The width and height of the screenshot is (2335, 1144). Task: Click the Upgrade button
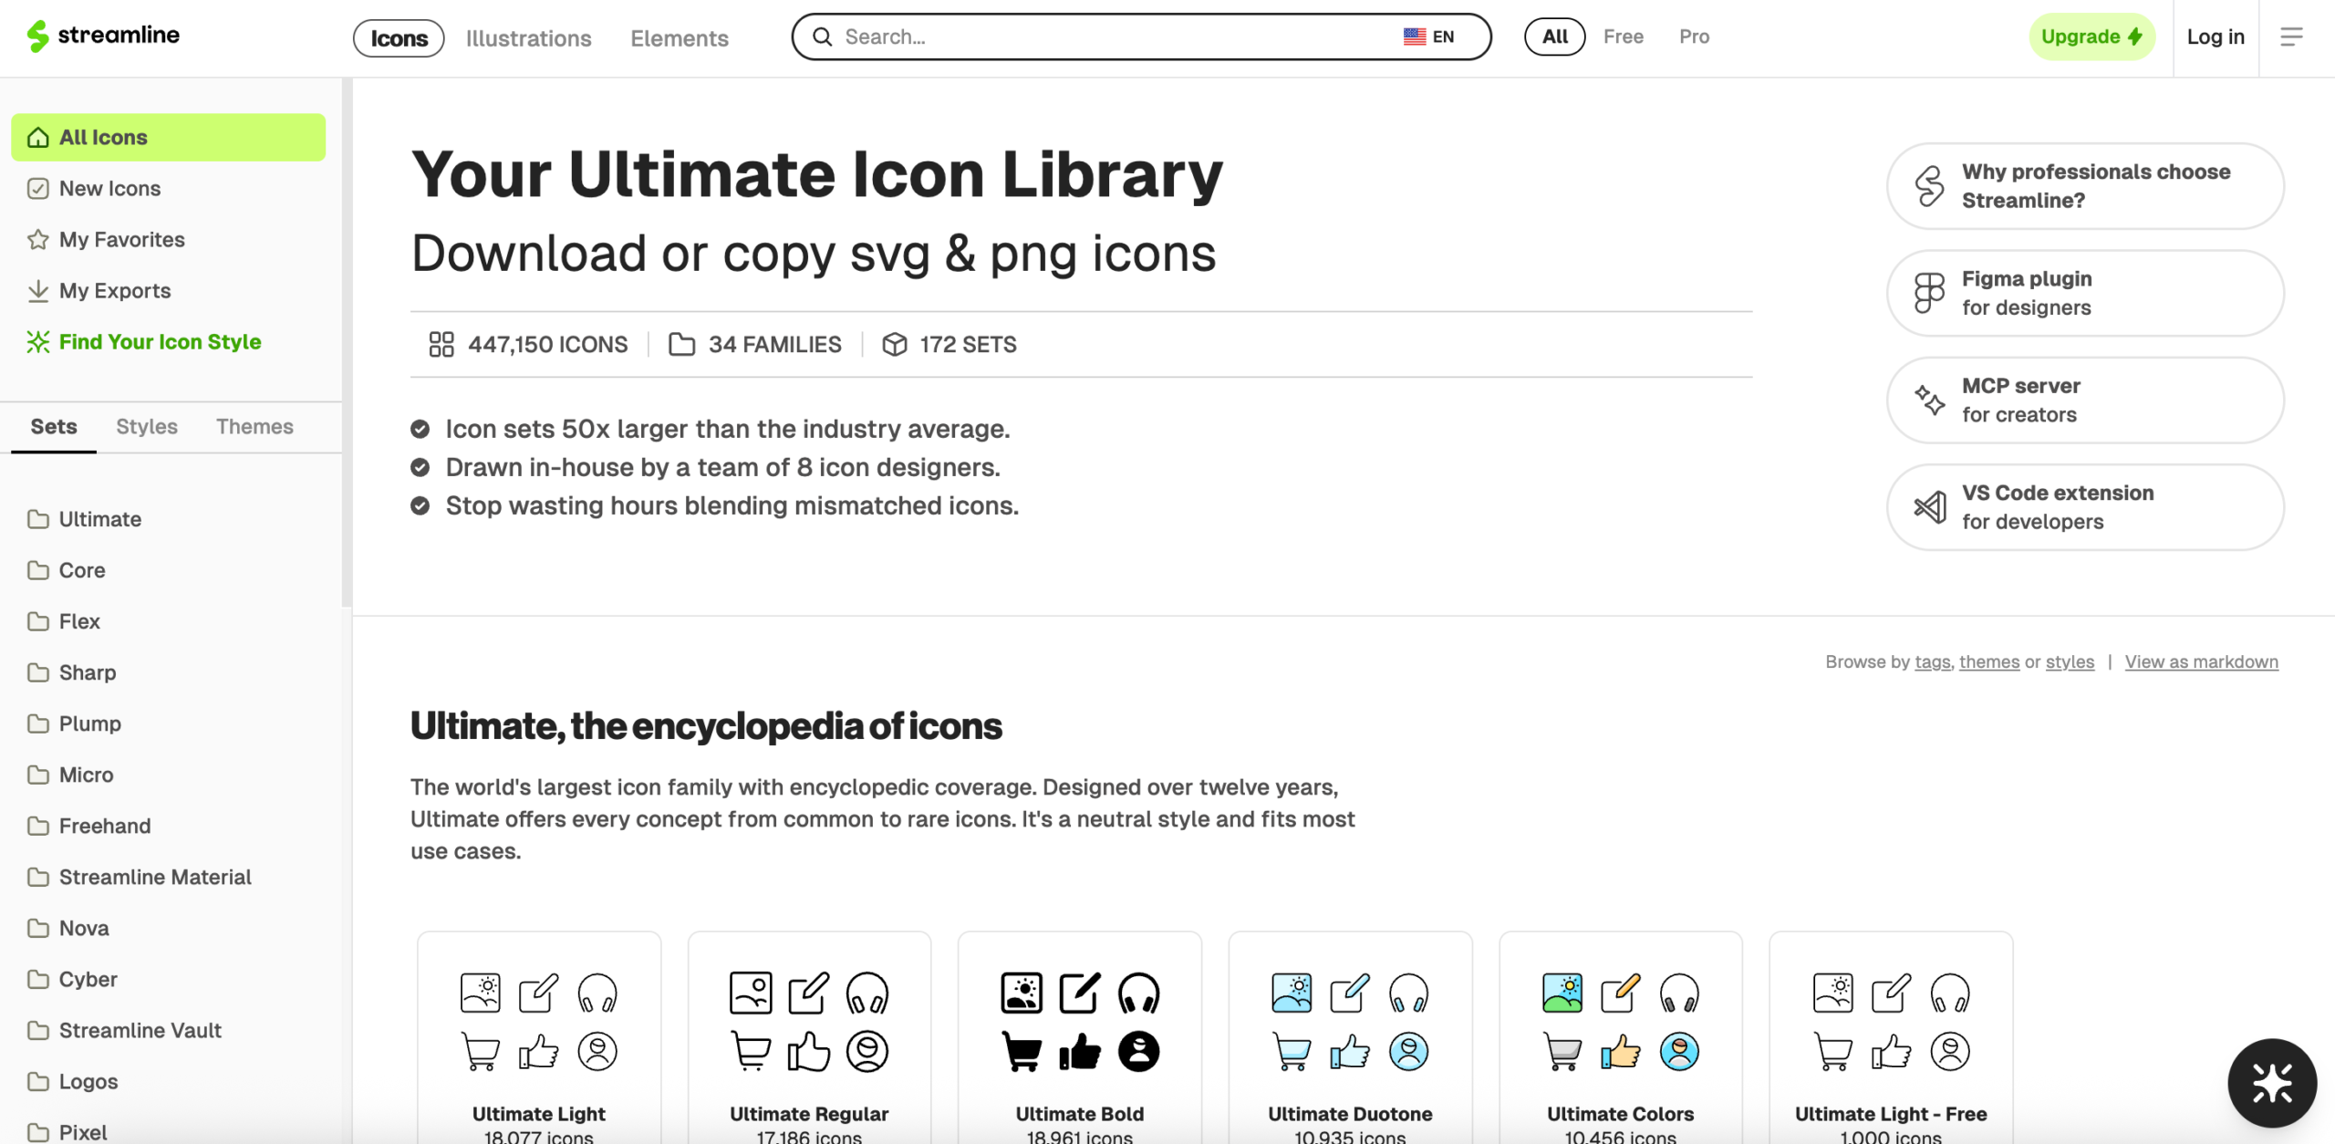(x=2091, y=36)
